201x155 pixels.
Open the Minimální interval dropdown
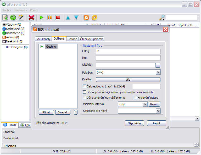tap(145, 104)
